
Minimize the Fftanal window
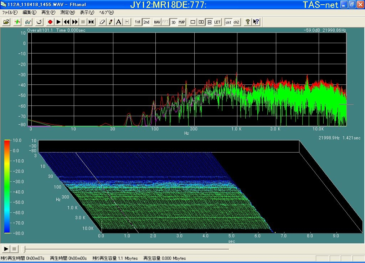point(344,4)
